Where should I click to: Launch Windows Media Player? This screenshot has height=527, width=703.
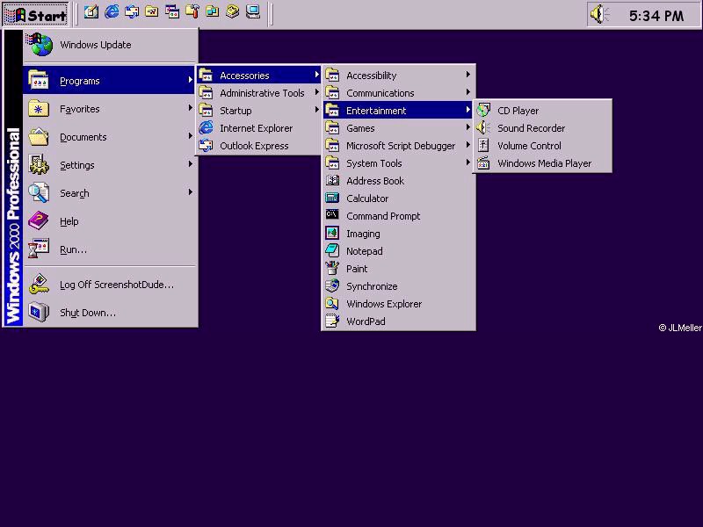pos(542,163)
